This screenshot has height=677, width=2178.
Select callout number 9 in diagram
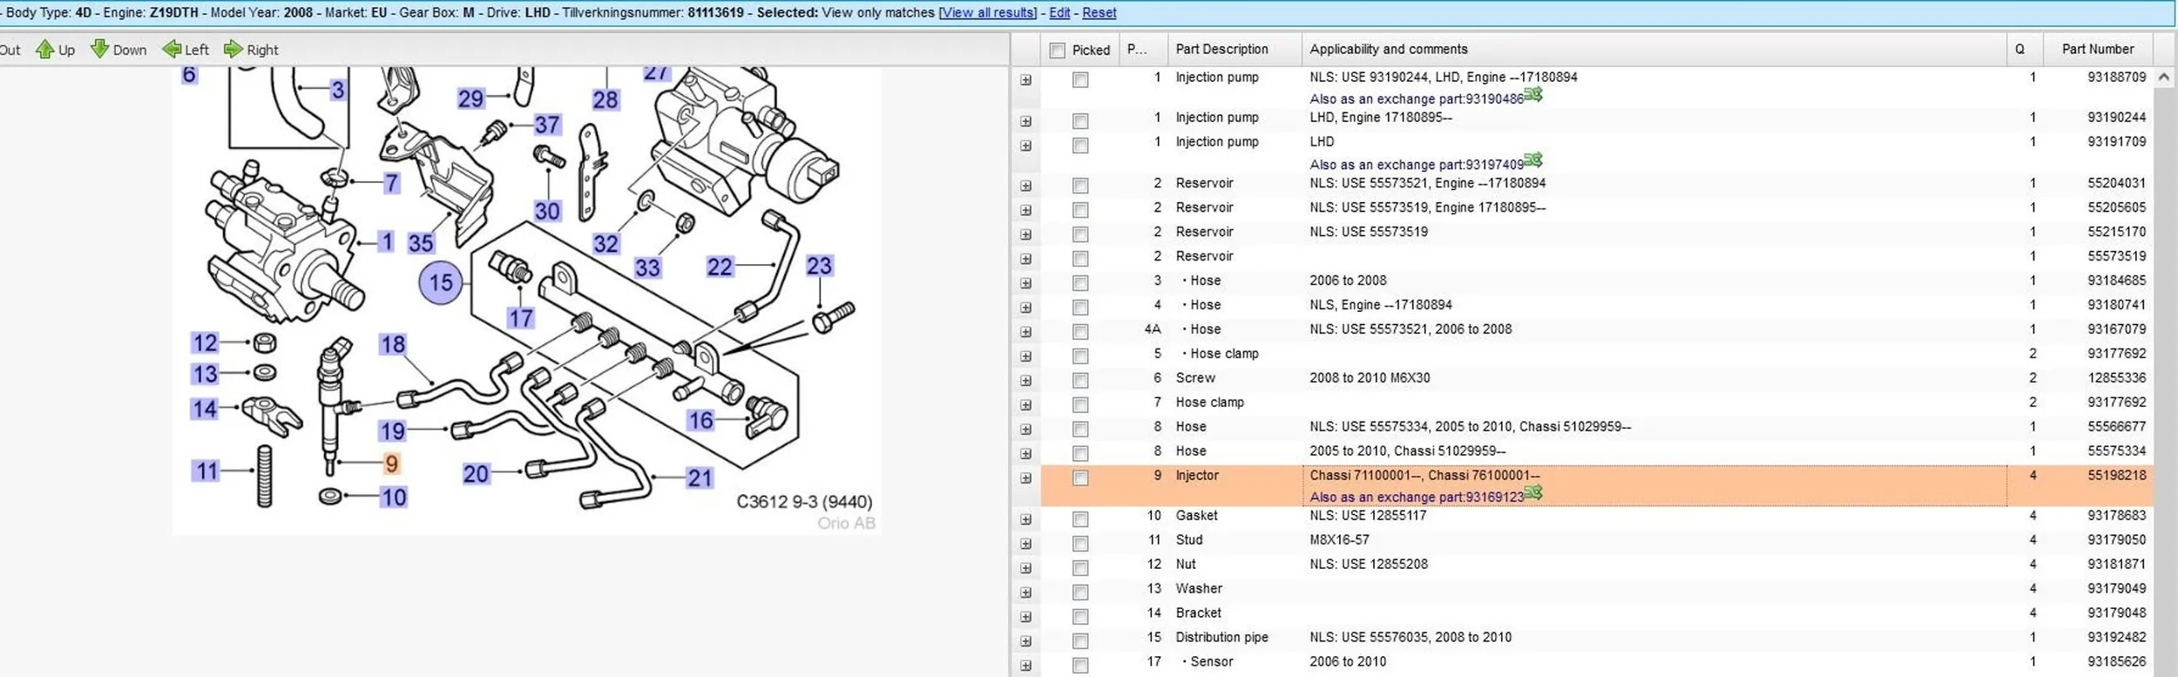(391, 464)
